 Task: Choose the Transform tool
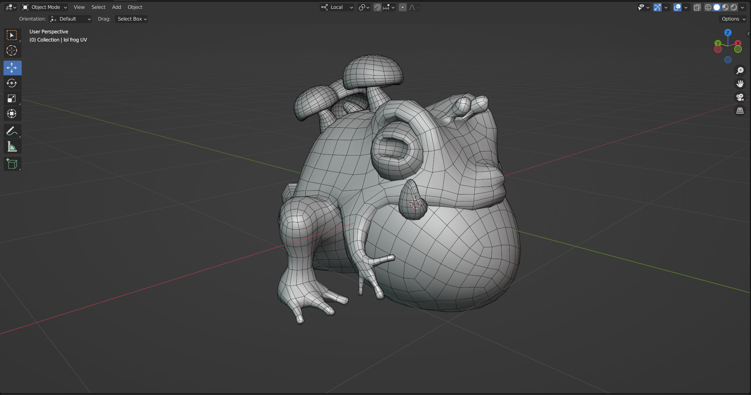point(12,114)
